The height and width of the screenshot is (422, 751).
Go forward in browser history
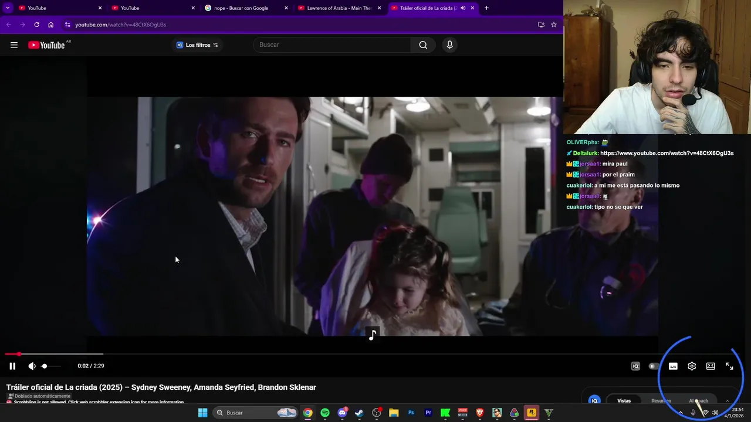point(22,25)
